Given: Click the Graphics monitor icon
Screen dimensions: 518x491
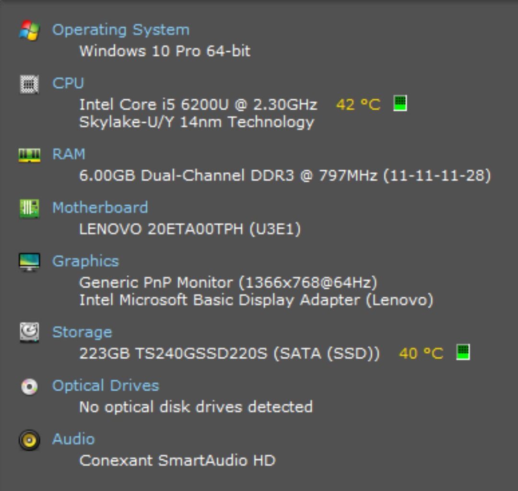Looking at the screenshot, I should tap(29, 261).
